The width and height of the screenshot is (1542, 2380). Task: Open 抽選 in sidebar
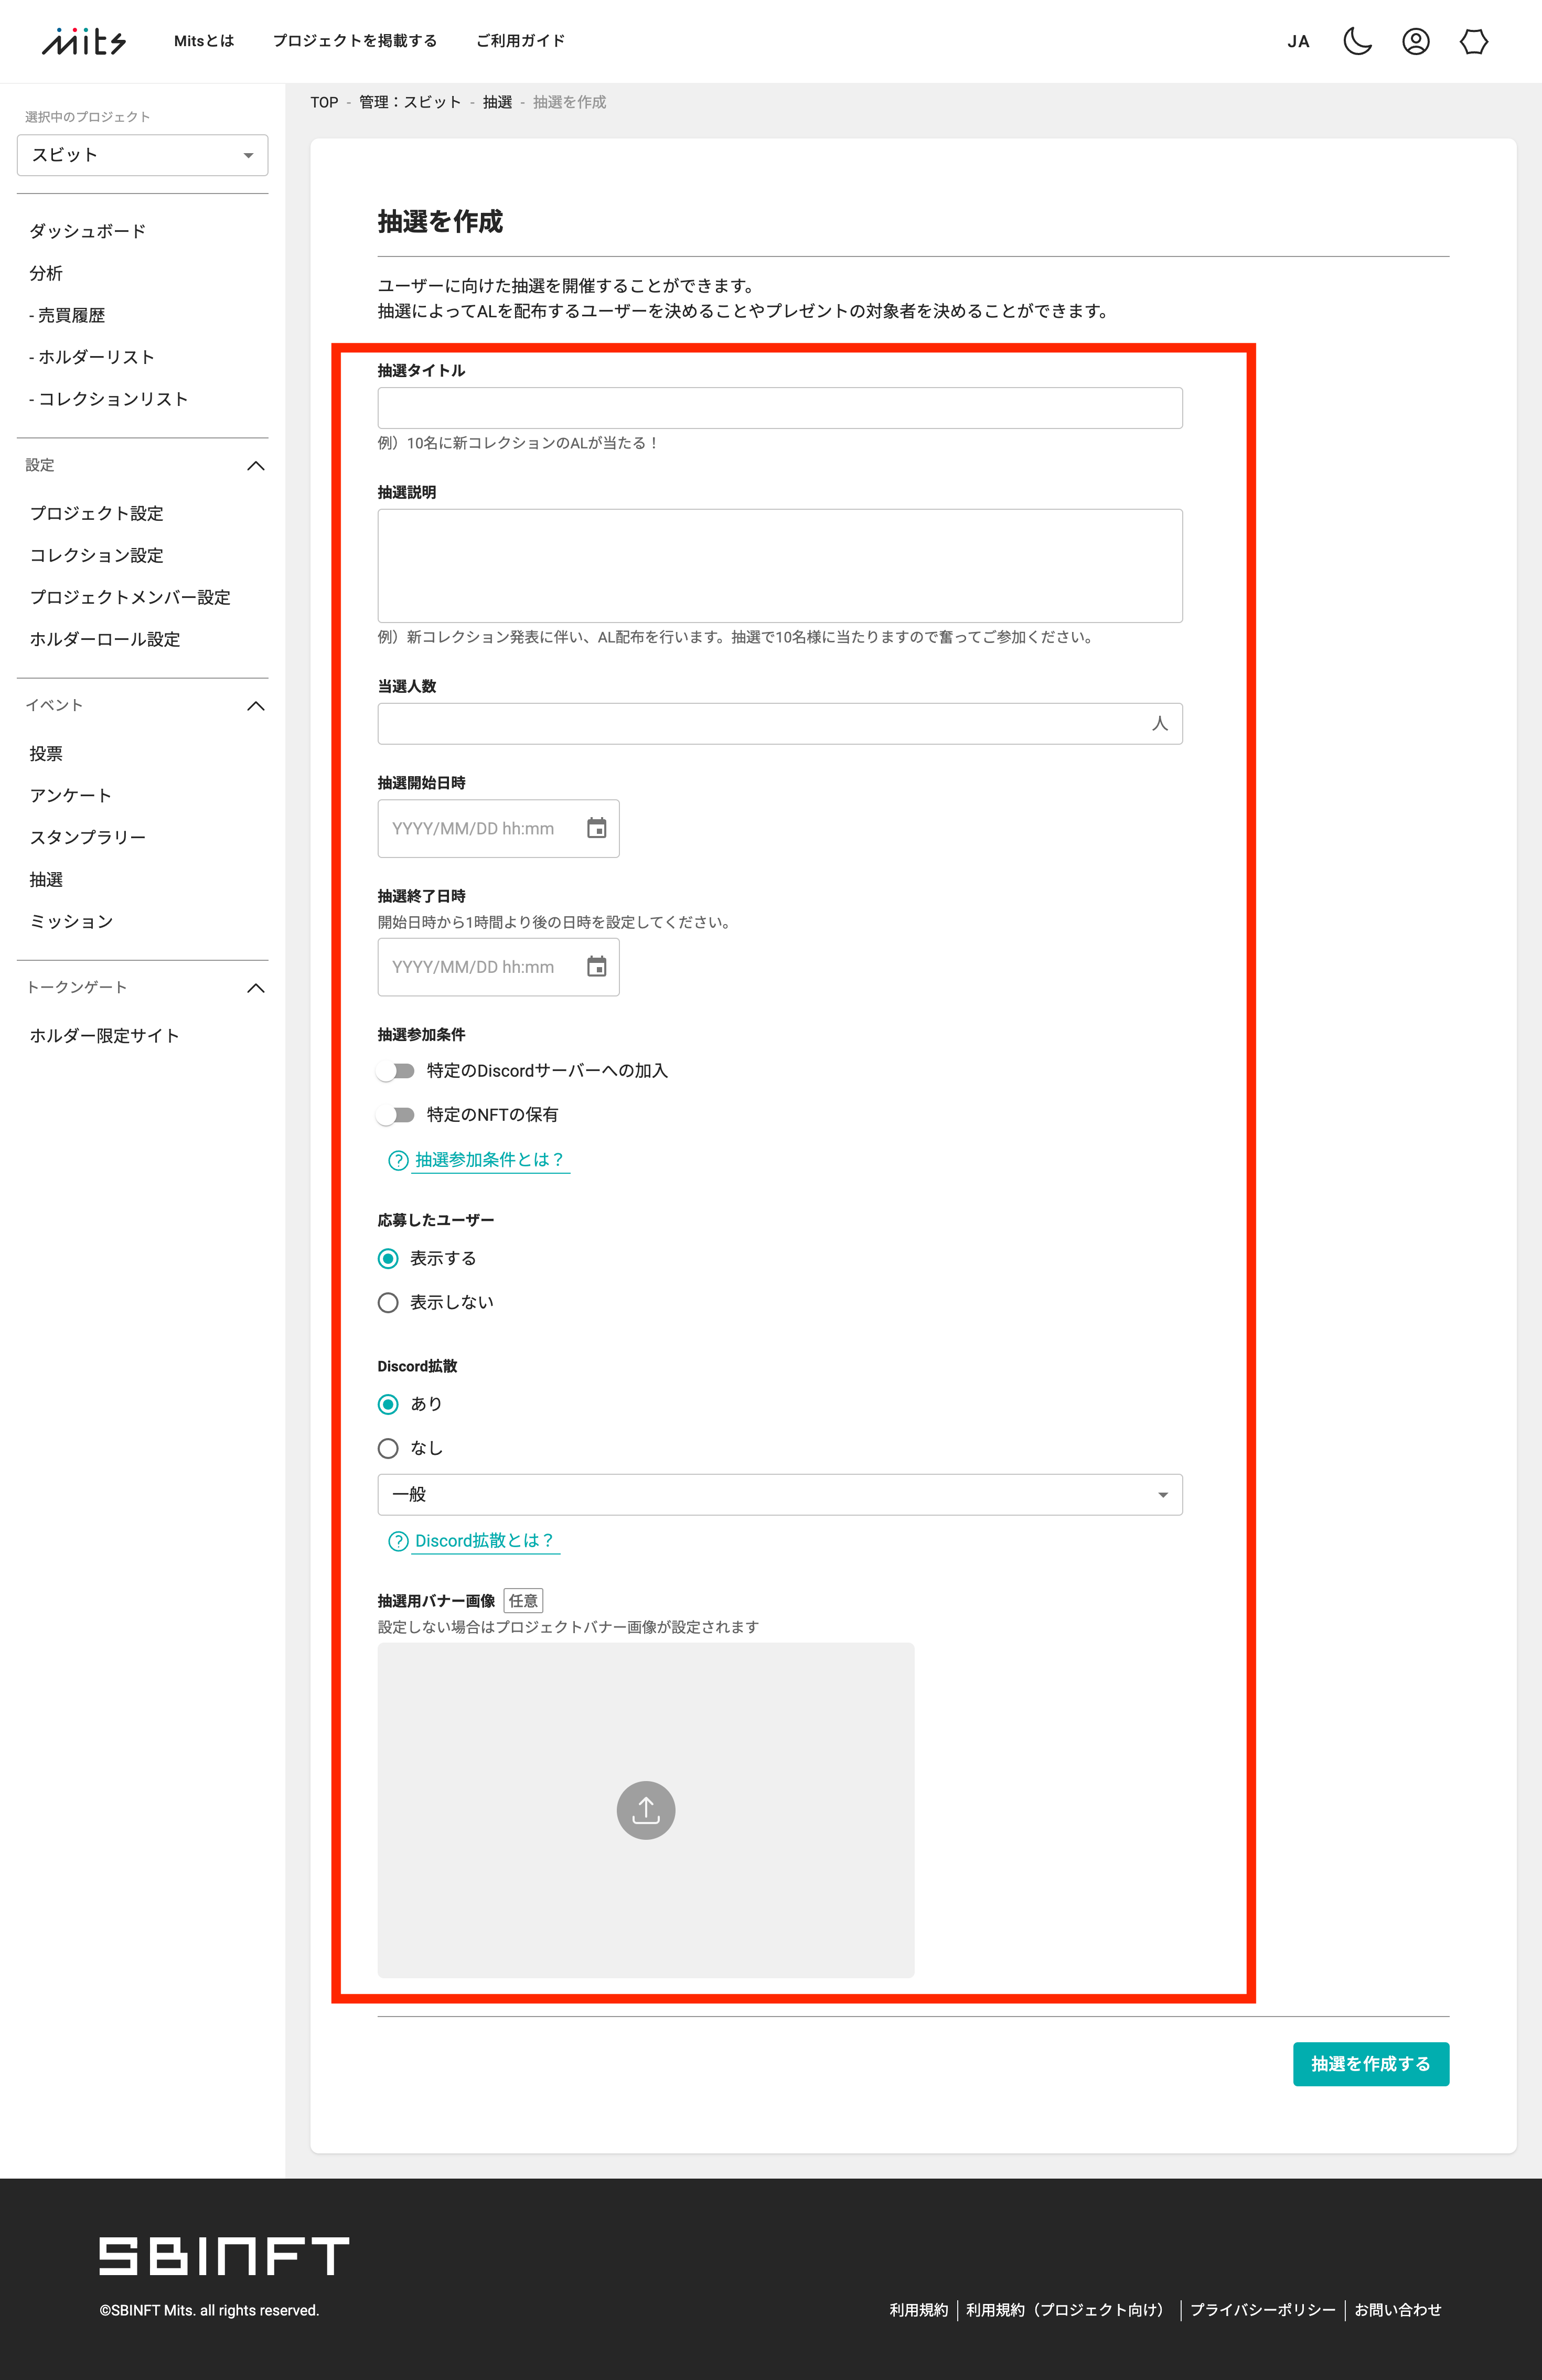(46, 879)
